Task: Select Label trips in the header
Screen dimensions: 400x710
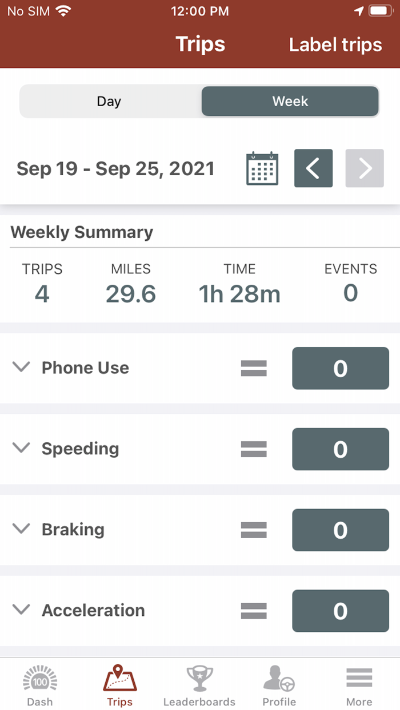Action: [x=335, y=45]
